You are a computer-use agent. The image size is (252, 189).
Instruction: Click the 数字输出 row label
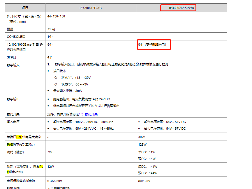click(13, 99)
